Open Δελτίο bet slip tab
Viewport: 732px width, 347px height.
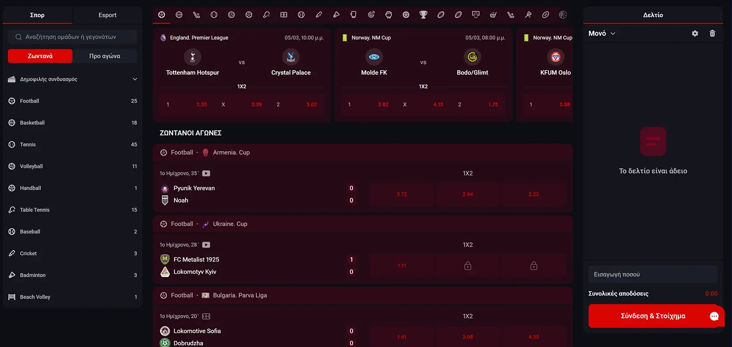point(653,15)
